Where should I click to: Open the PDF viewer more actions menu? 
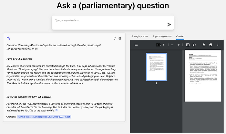point(218,45)
